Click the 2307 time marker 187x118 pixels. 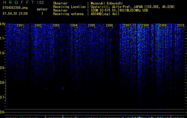point(127,25)
